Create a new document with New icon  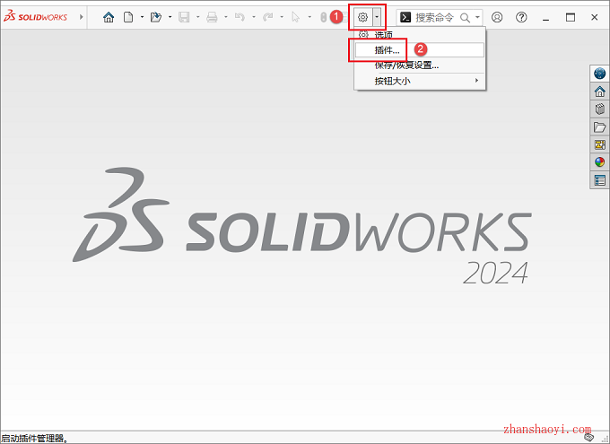129,17
